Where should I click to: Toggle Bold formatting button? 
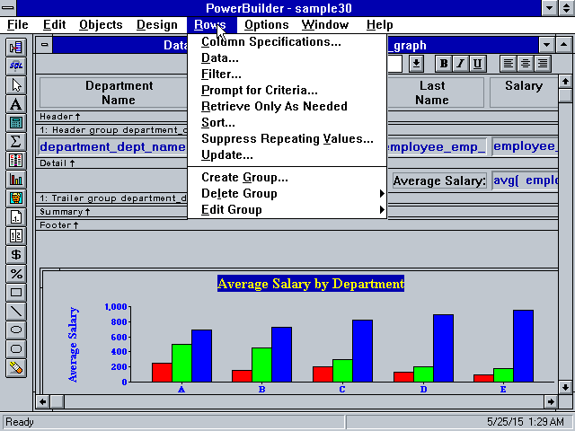coord(443,64)
